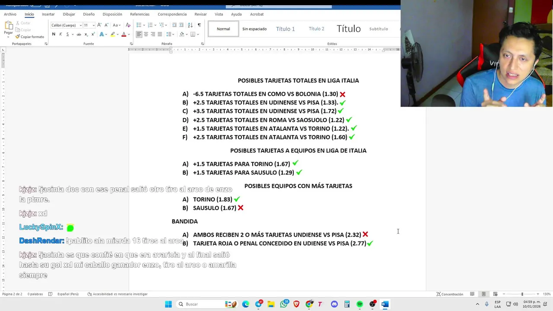Open WhatsApp from the taskbar

click(x=284, y=304)
